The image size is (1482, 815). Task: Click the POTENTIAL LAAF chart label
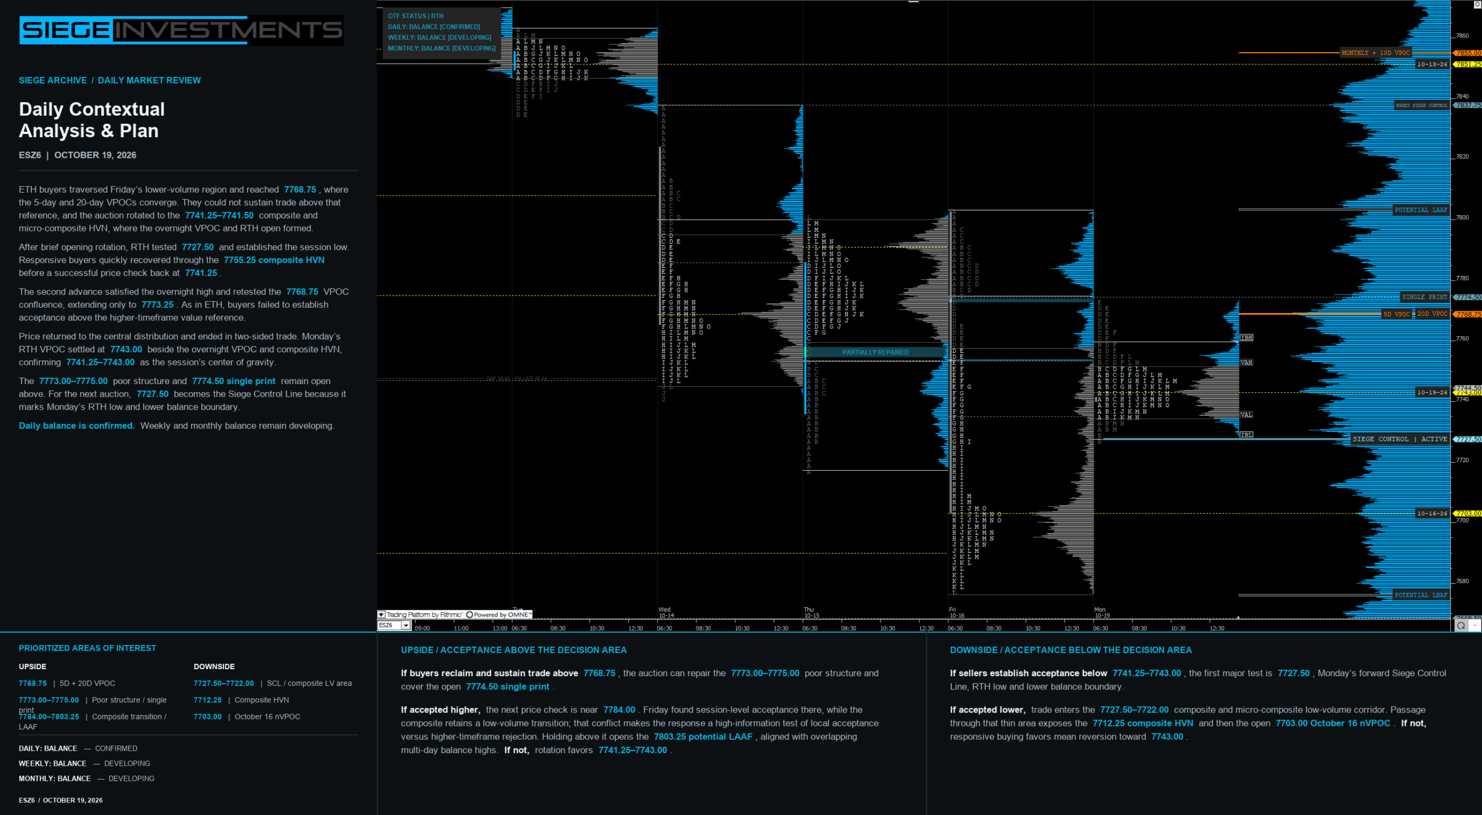[1421, 210]
